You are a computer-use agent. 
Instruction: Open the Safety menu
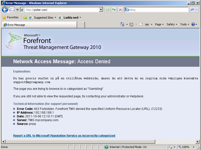pyautogui.click(x=172, y=24)
